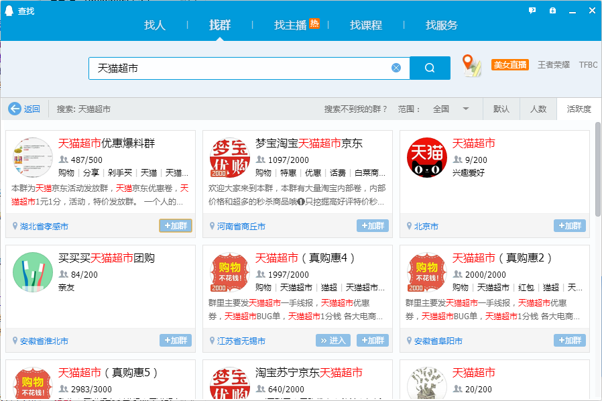The width and height of the screenshot is (602, 401).
Task: Switch to the 找群 tab
Action: click(220, 25)
